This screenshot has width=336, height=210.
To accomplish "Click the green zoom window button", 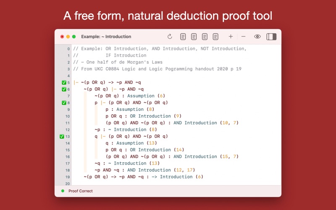I will 74,37.
